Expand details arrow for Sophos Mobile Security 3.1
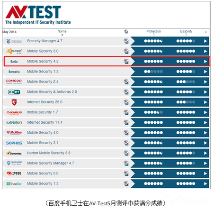This screenshot has width=213, height=210. (x=205, y=143)
